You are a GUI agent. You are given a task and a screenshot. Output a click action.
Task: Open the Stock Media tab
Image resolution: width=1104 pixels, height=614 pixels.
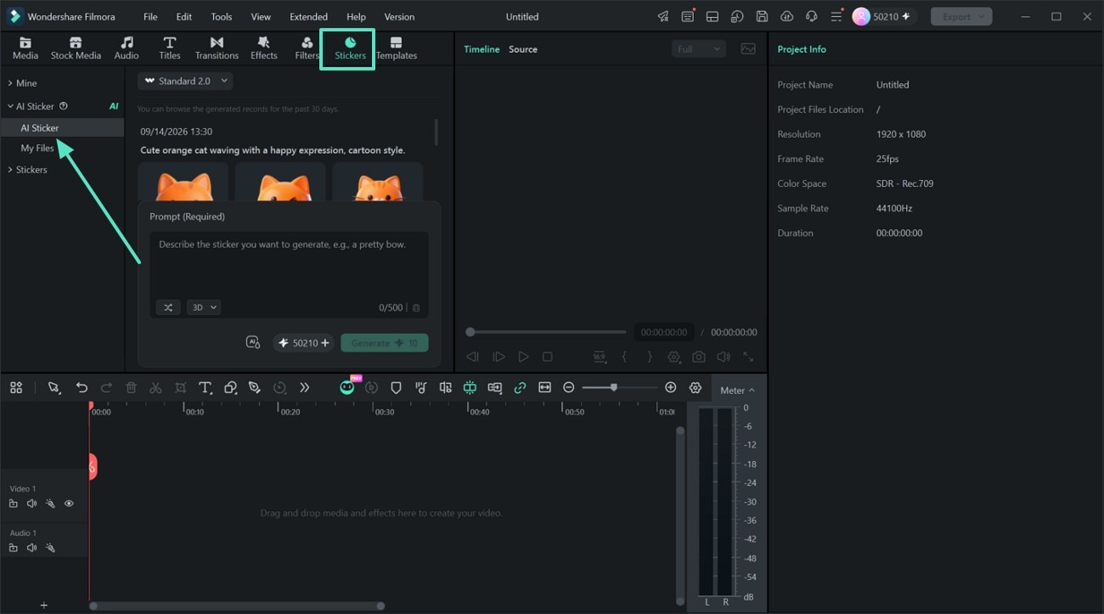pos(76,48)
